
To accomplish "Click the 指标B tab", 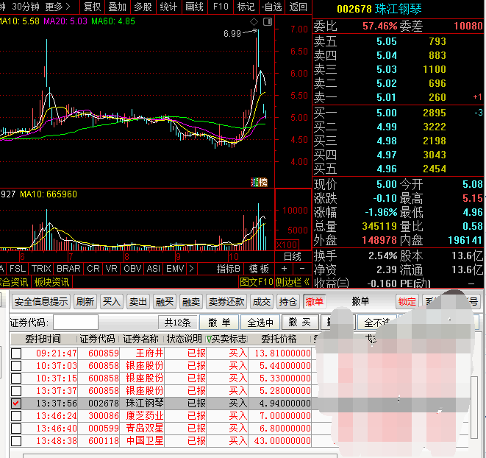I will pyautogui.click(x=228, y=269).
